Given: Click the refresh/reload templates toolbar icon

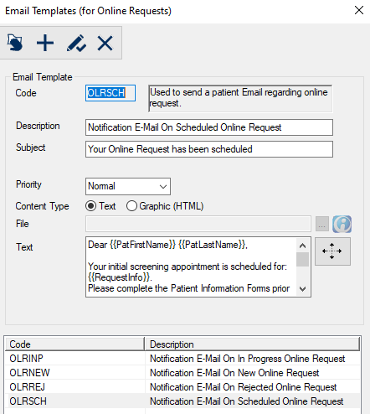Looking at the screenshot, I should tap(14, 43).
